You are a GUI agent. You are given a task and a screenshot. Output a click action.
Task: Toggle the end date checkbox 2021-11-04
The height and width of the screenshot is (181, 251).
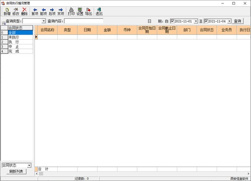(206, 21)
